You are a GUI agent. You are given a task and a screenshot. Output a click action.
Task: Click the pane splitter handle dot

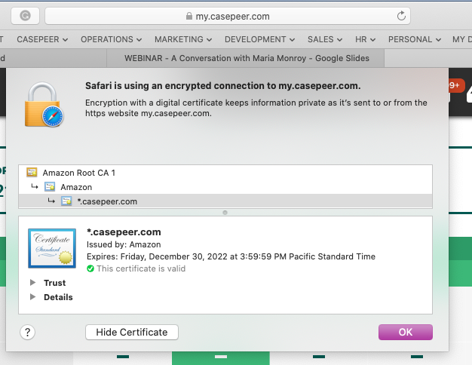(225, 213)
